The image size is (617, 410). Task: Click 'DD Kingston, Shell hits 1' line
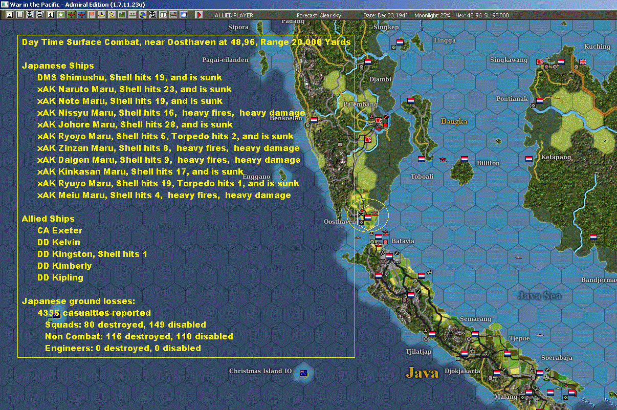coord(92,254)
